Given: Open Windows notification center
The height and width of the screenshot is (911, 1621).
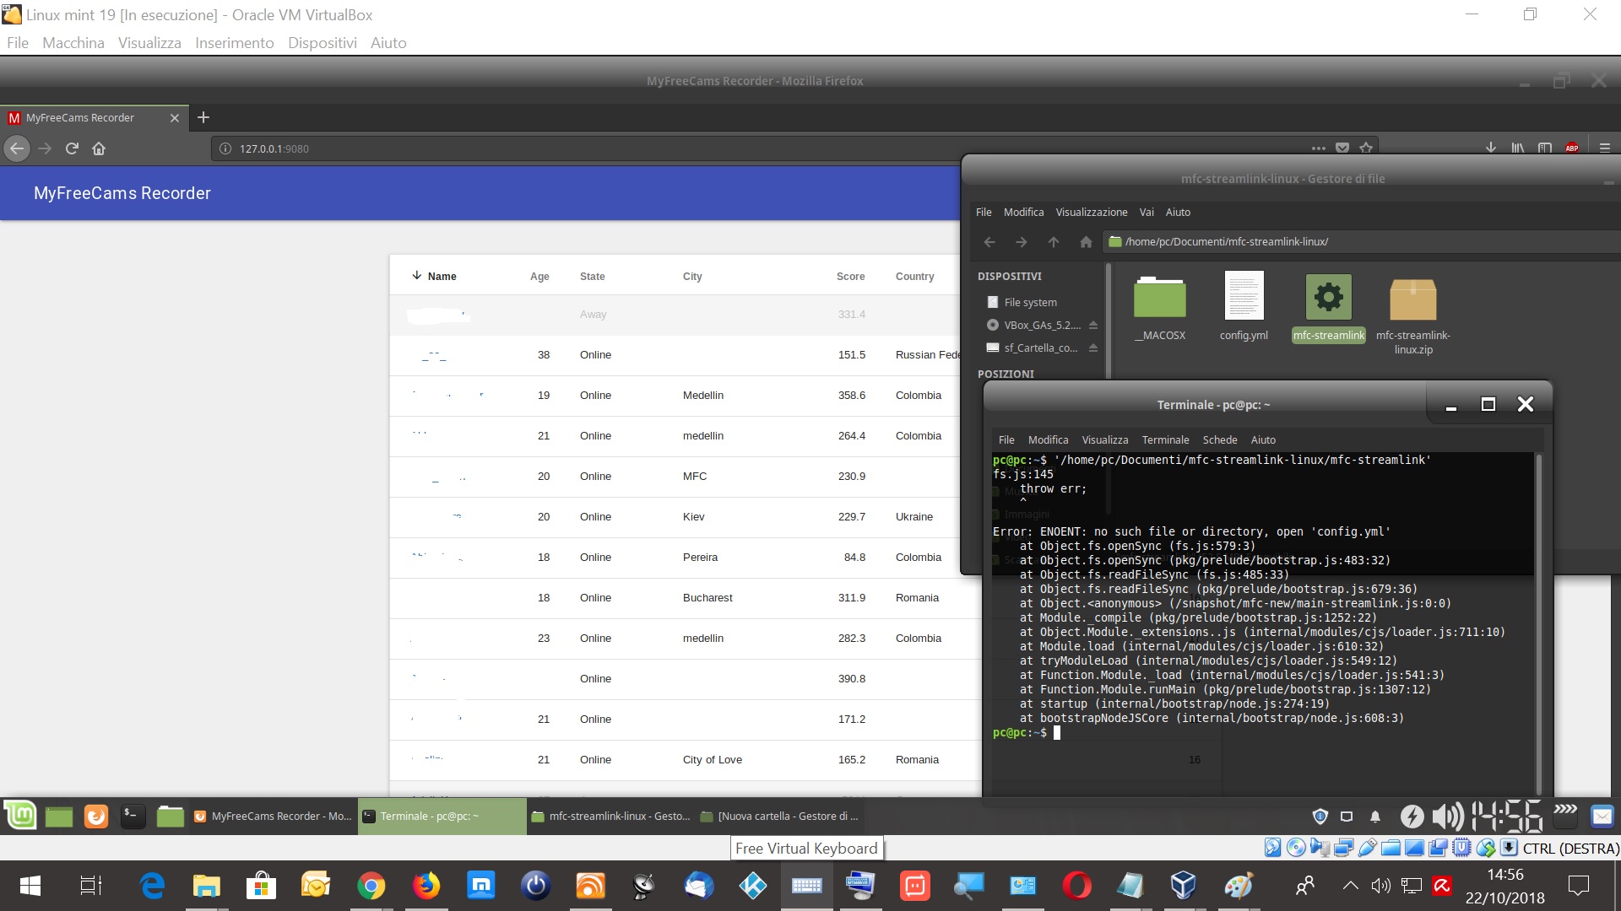Looking at the screenshot, I should [1578, 886].
